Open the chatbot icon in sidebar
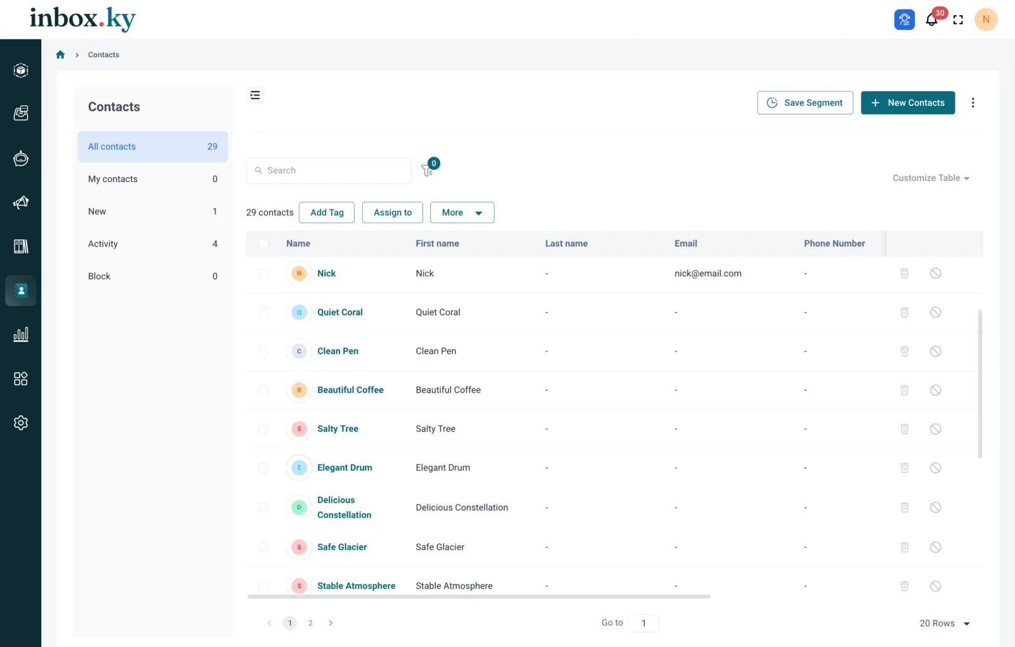The height and width of the screenshot is (647, 1015). pyautogui.click(x=21, y=158)
